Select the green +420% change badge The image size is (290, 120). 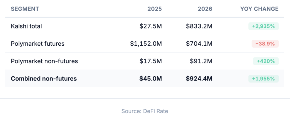click(266, 61)
